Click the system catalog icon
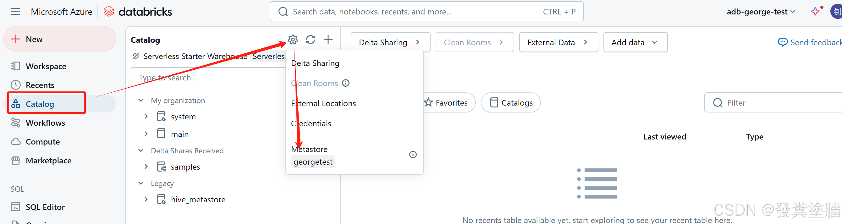Image resolution: width=842 pixels, height=224 pixels. click(x=161, y=117)
